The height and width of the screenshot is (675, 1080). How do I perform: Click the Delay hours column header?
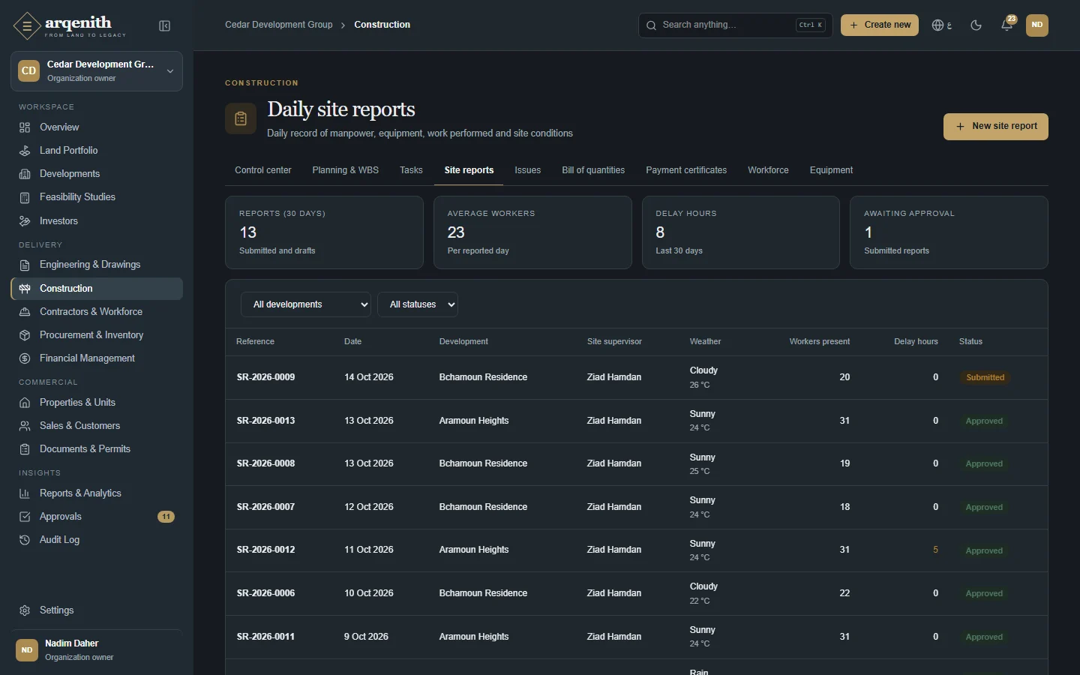(916, 342)
